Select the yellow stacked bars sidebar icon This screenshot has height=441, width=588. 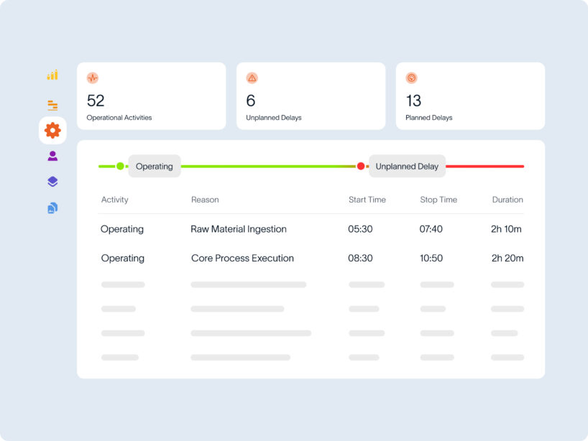[x=52, y=105]
